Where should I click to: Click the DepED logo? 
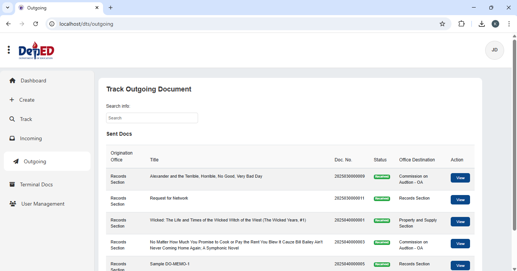pyautogui.click(x=36, y=50)
